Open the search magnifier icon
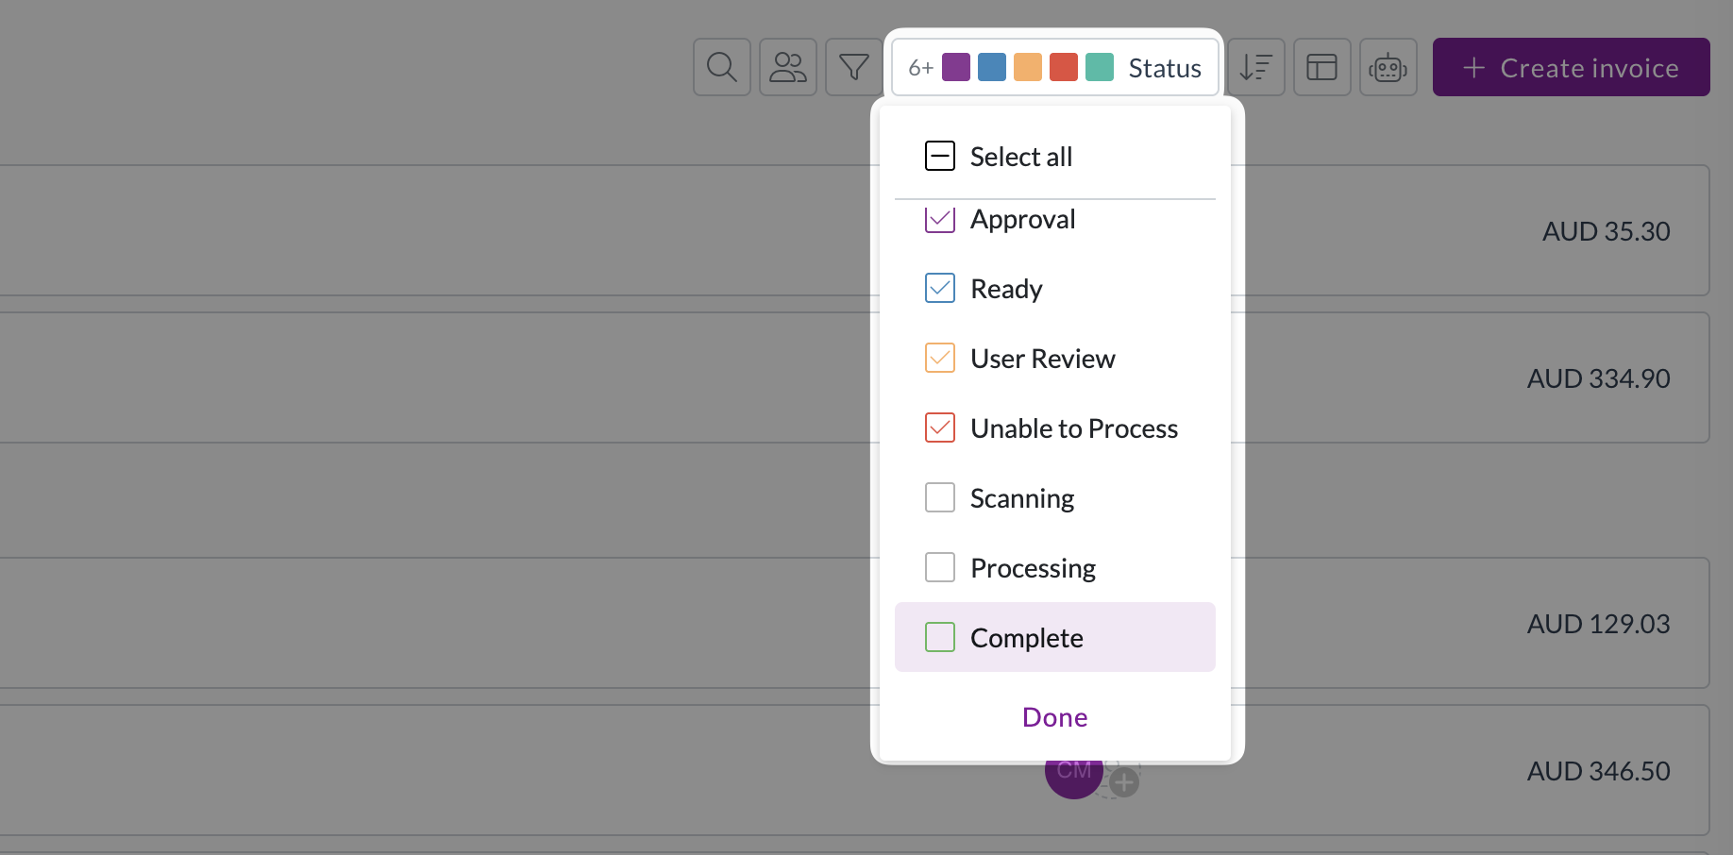The width and height of the screenshot is (1733, 855). coord(722,67)
